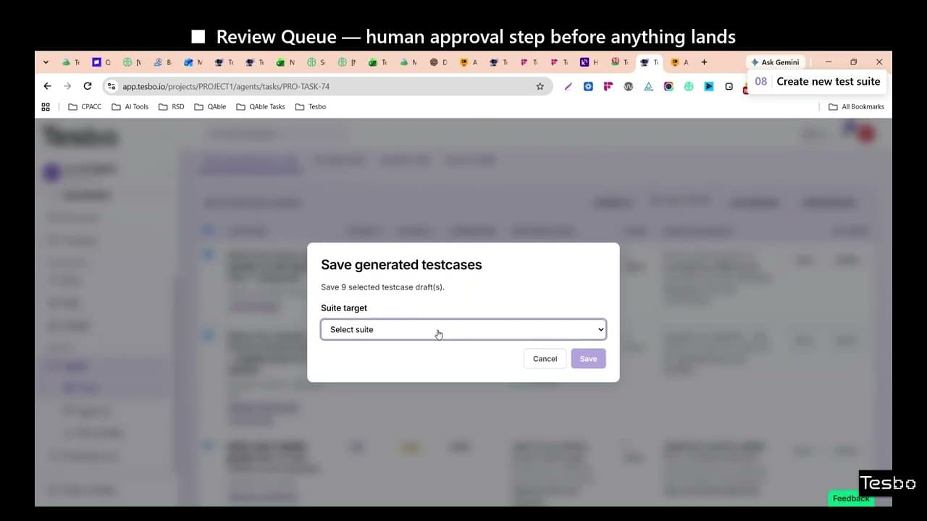Expand the tab search chevron
Viewport: 927px width, 521px height.
46,62
